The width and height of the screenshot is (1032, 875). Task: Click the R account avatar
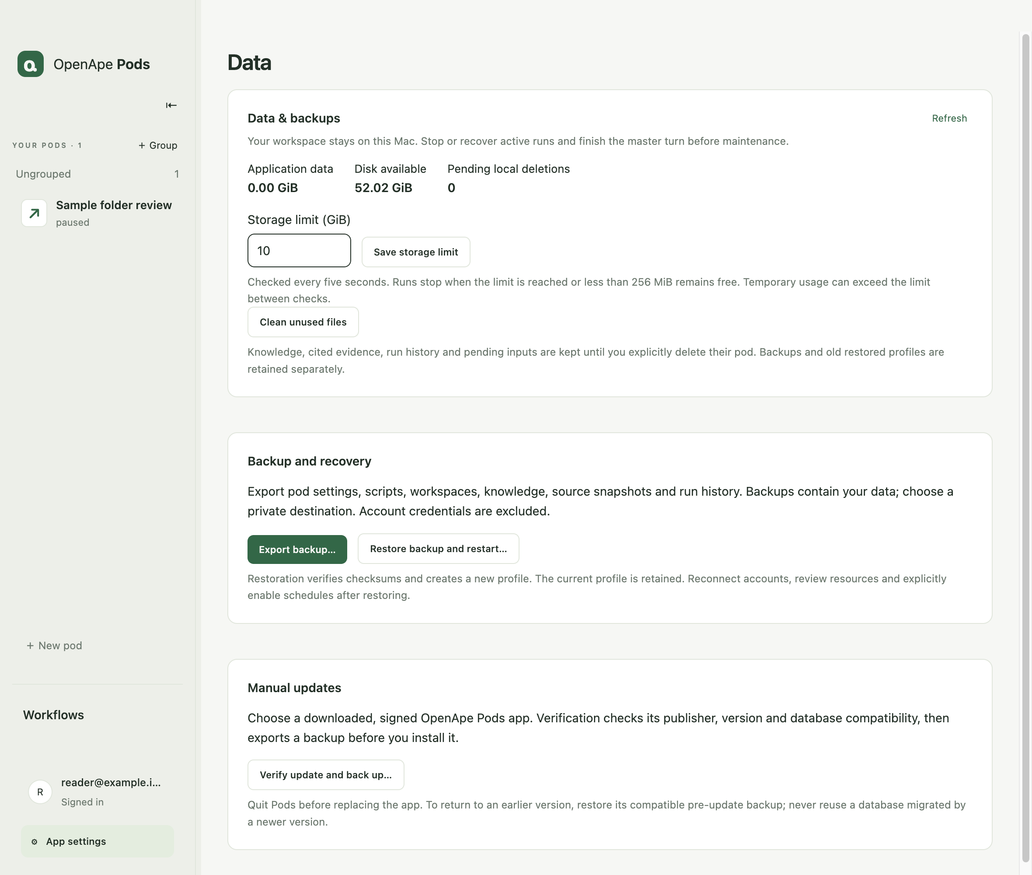point(40,792)
